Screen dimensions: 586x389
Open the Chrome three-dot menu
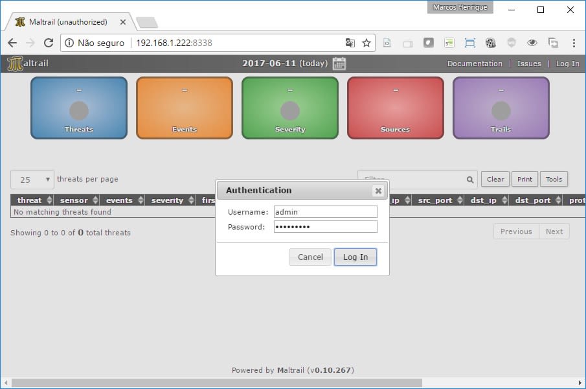(574, 43)
